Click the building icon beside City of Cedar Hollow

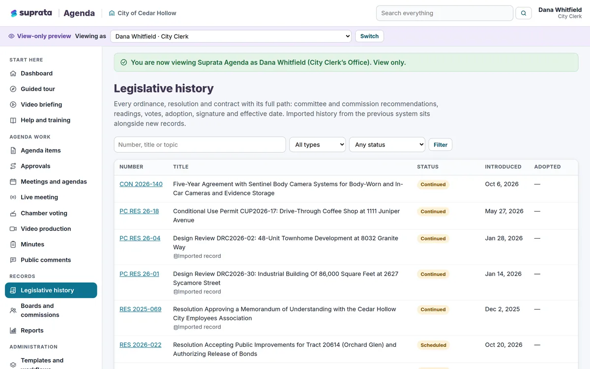[112, 13]
